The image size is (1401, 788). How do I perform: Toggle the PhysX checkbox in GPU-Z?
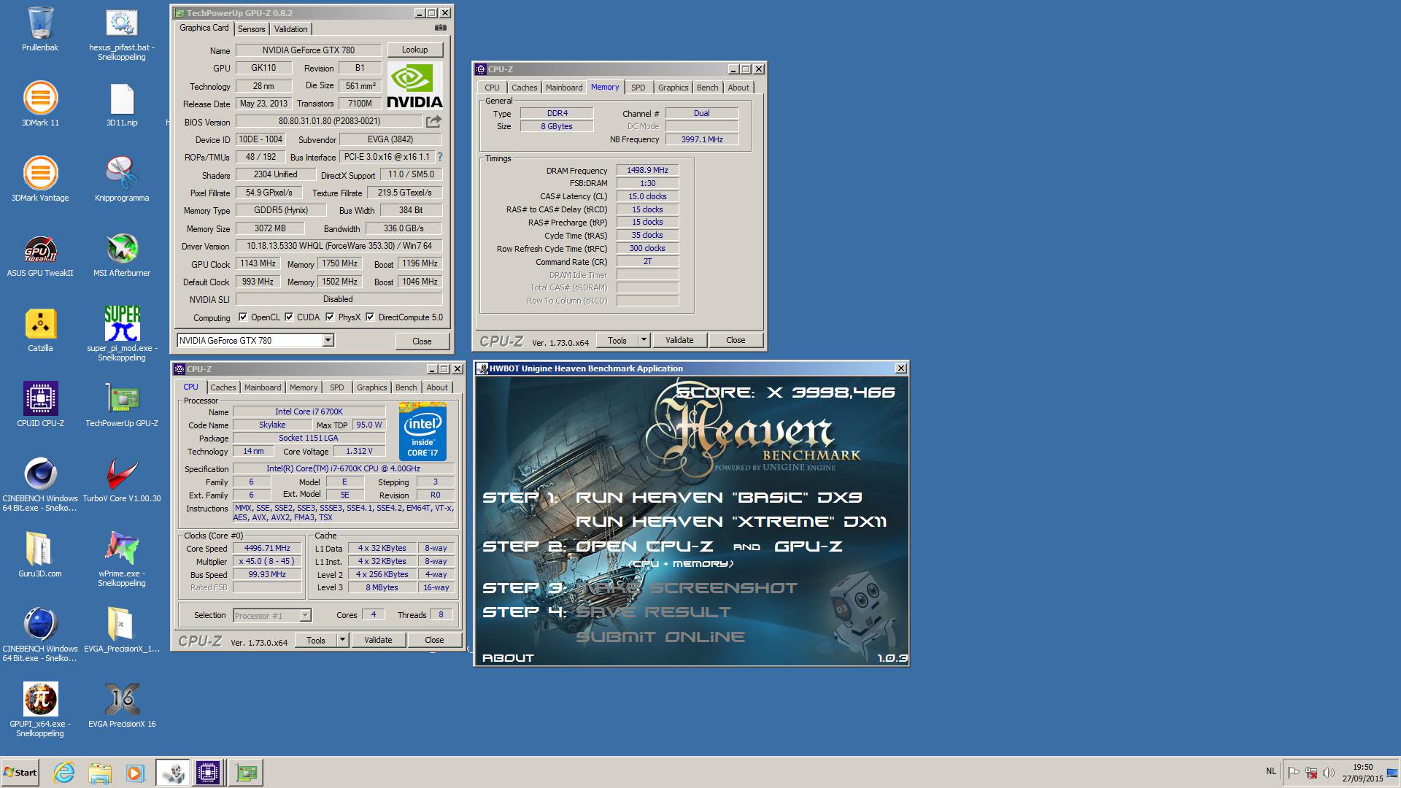pos(330,317)
